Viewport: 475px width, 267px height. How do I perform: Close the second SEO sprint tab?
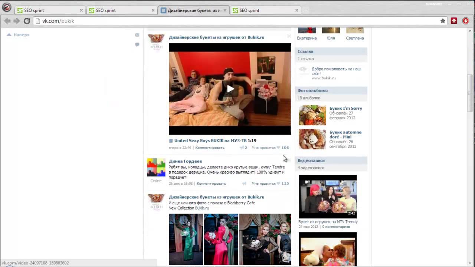coord(153,10)
